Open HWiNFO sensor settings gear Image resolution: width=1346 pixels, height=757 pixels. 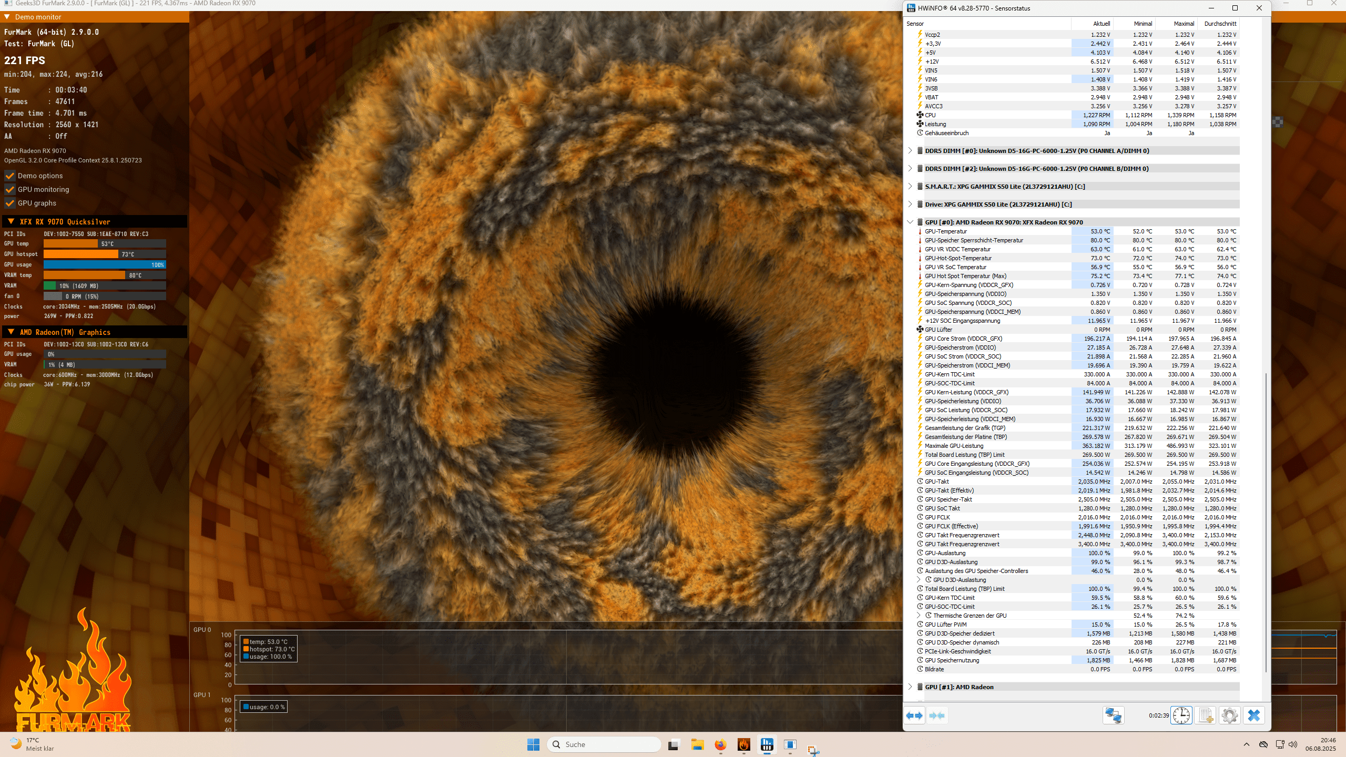[x=1229, y=715]
